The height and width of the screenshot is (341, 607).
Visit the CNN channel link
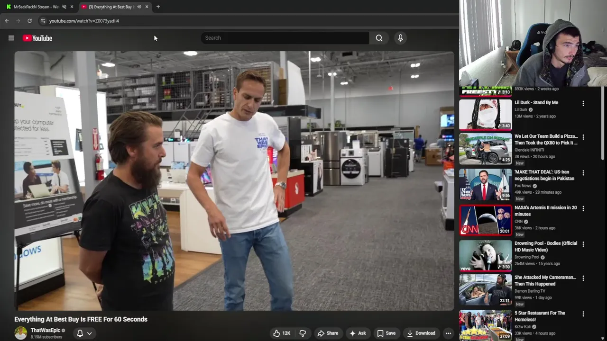pyautogui.click(x=518, y=221)
